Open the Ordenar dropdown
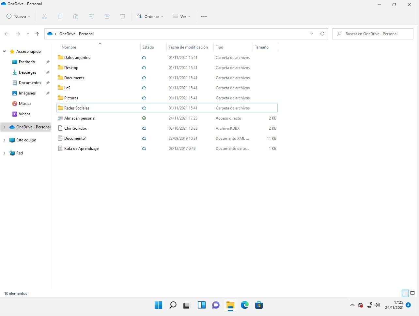 click(x=150, y=16)
